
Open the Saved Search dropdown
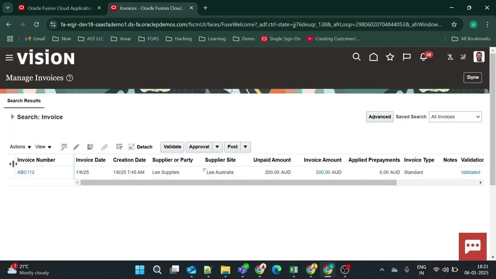(x=455, y=117)
